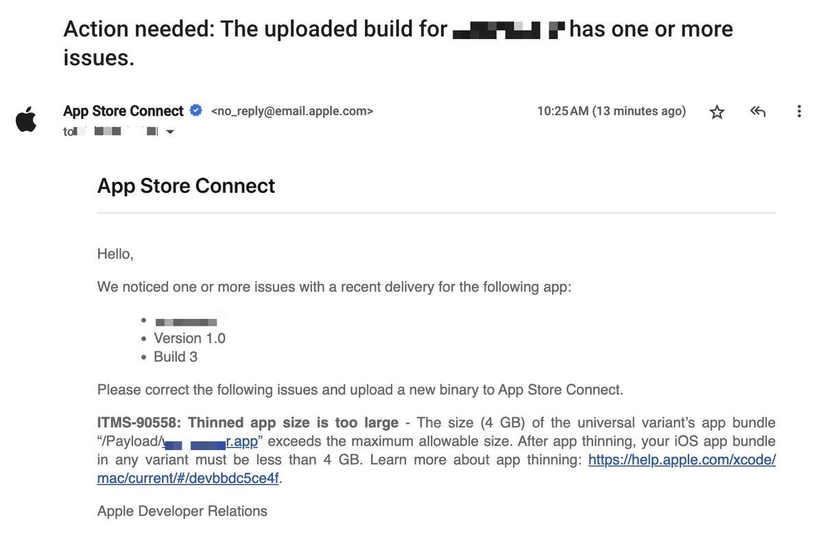Click the App Store Connect body heading
Viewport: 823px width, 537px height.
tap(186, 186)
